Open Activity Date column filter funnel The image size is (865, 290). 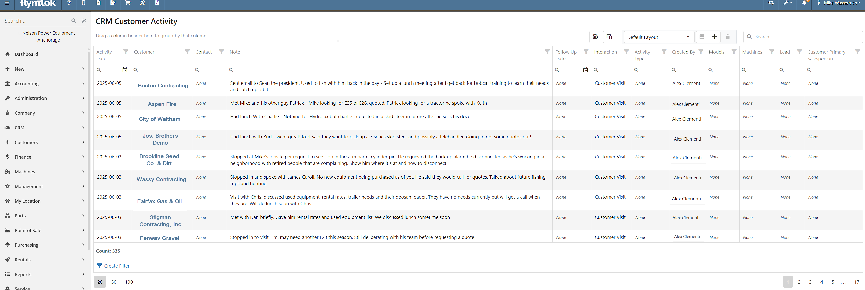point(125,51)
